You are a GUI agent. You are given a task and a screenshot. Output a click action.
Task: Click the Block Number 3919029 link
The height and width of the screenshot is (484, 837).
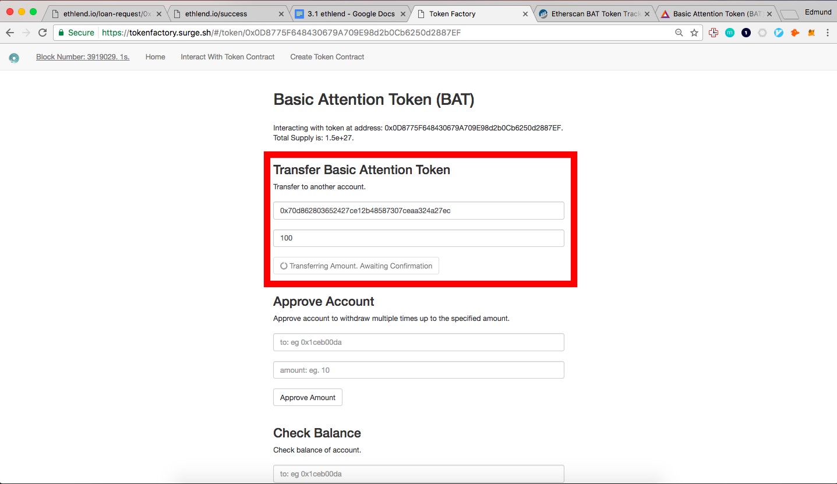point(83,57)
